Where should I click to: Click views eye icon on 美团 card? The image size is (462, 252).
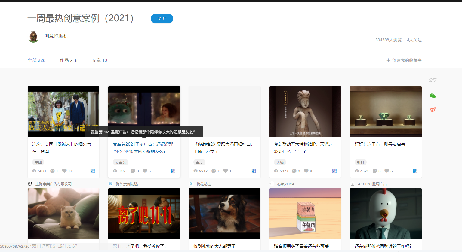pos(34,171)
